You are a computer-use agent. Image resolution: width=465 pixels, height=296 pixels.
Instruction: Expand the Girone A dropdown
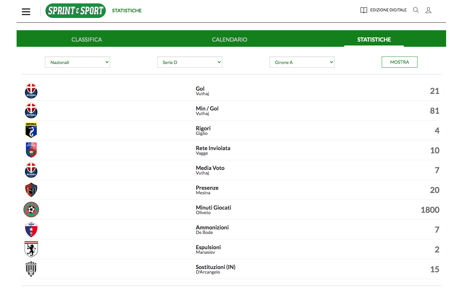(x=302, y=62)
